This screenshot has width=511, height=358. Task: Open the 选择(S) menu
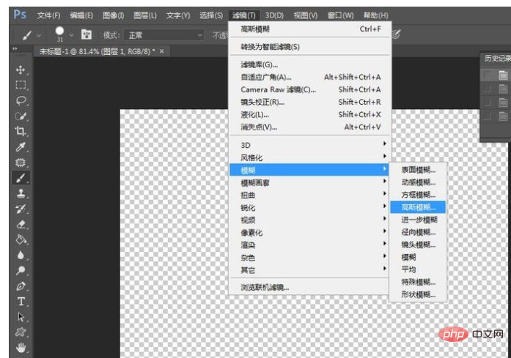click(211, 15)
